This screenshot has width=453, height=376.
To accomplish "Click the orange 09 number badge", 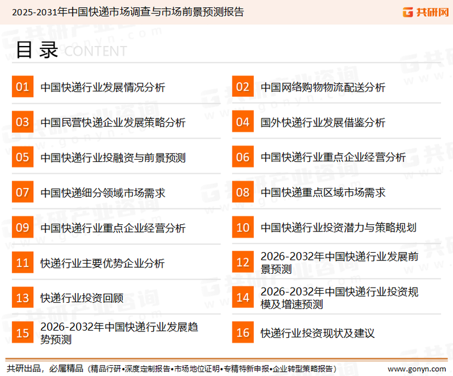I will (22, 227).
